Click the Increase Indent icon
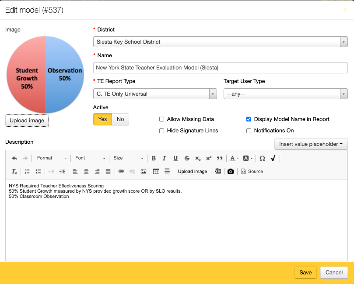This screenshot has height=284, width=354. [62, 172]
